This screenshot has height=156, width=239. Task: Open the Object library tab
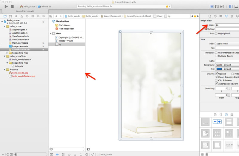pyautogui.click(x=226, y=114)
